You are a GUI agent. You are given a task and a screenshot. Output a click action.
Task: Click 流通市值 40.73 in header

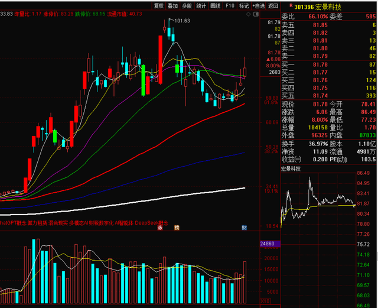coord(125,14)
